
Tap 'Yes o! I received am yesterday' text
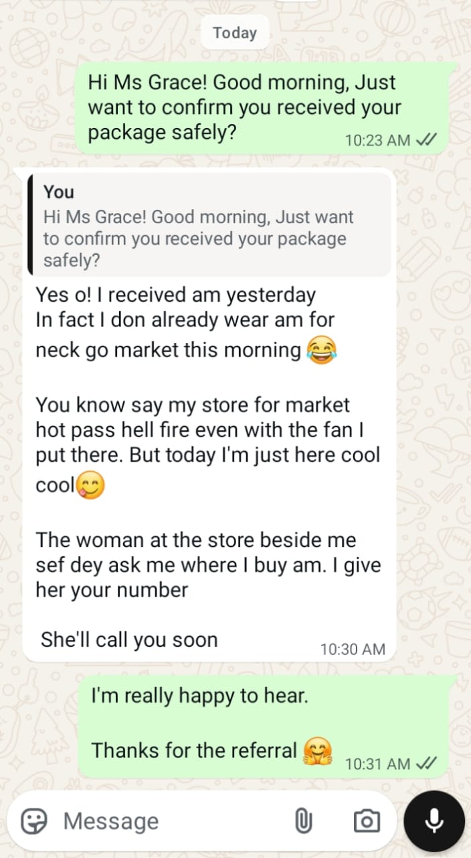tap(175, 294)
